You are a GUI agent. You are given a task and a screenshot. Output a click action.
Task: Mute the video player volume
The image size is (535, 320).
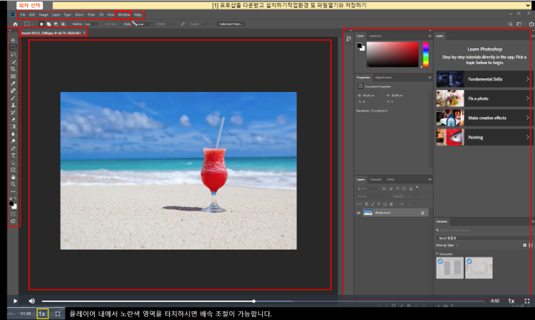(x=32, y=301)
